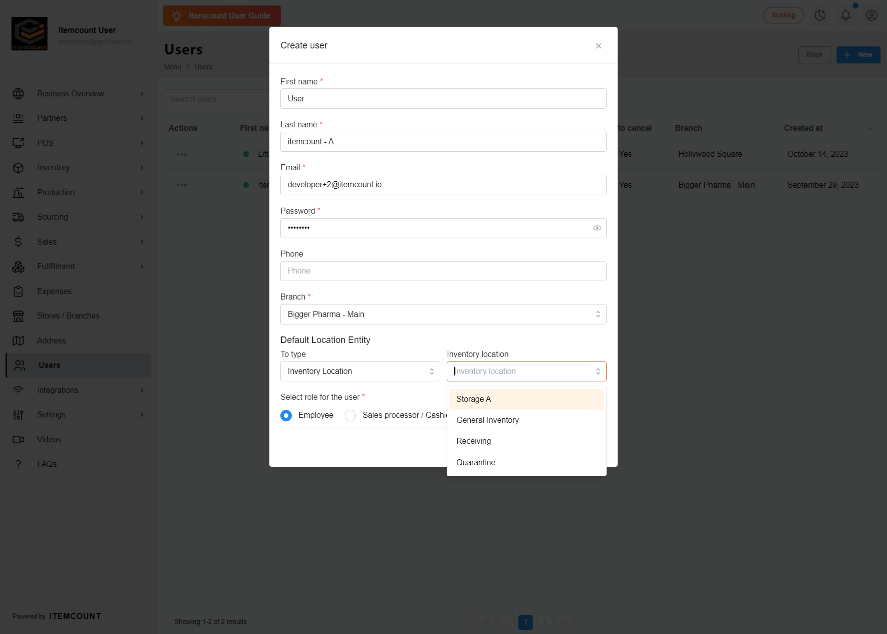Click the Inventory location combo box

(x=526, y=371)
